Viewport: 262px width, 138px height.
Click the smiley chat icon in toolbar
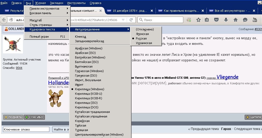click(245, 20)
